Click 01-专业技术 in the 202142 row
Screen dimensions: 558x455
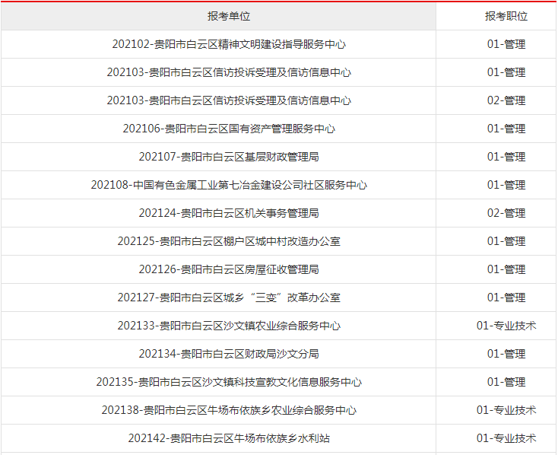tap(506, 438)
